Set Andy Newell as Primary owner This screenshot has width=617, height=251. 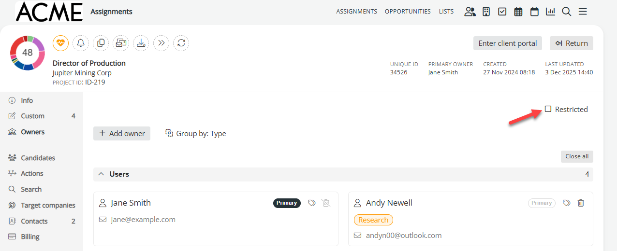point(542,203)
